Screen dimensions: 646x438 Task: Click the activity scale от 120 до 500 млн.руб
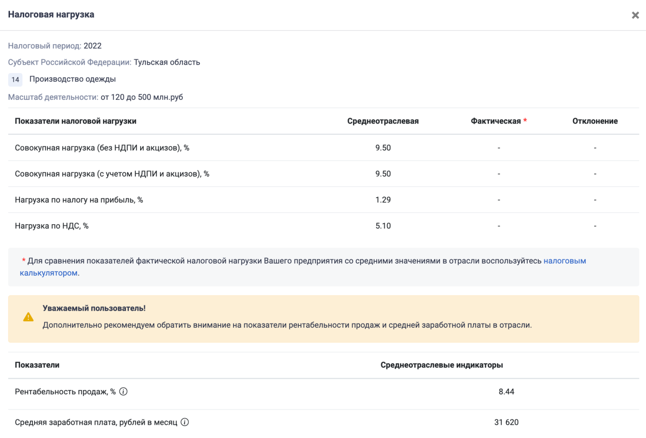pyautogui.click(x=142, y=97)
